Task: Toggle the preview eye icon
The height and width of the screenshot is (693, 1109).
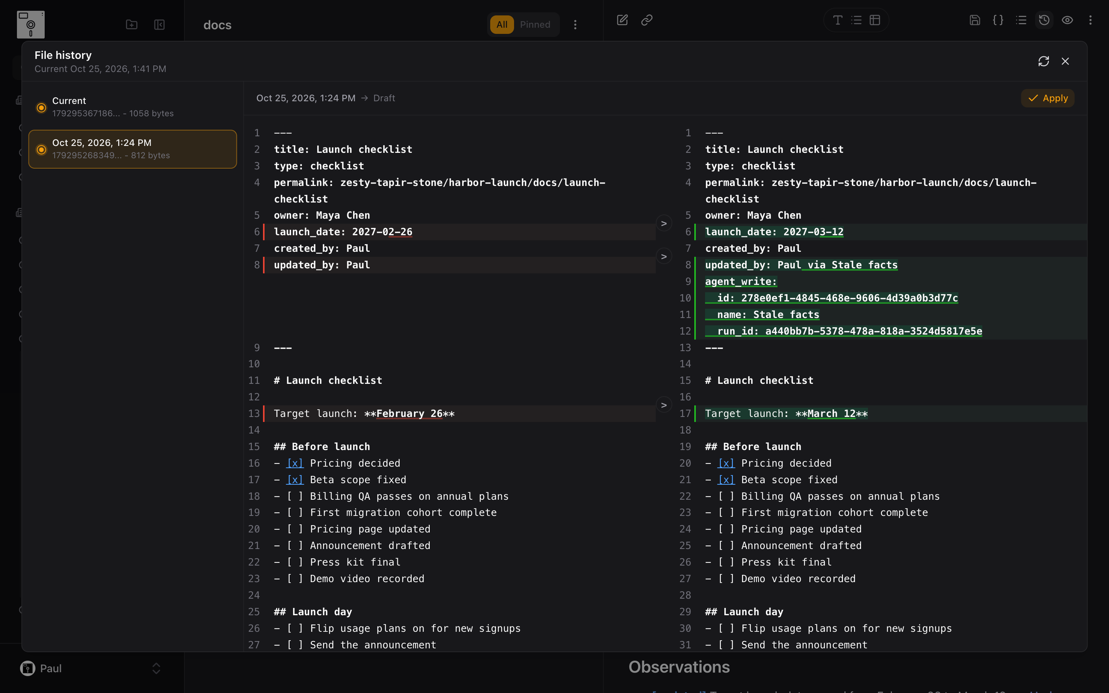Action: pos(1067,20)
